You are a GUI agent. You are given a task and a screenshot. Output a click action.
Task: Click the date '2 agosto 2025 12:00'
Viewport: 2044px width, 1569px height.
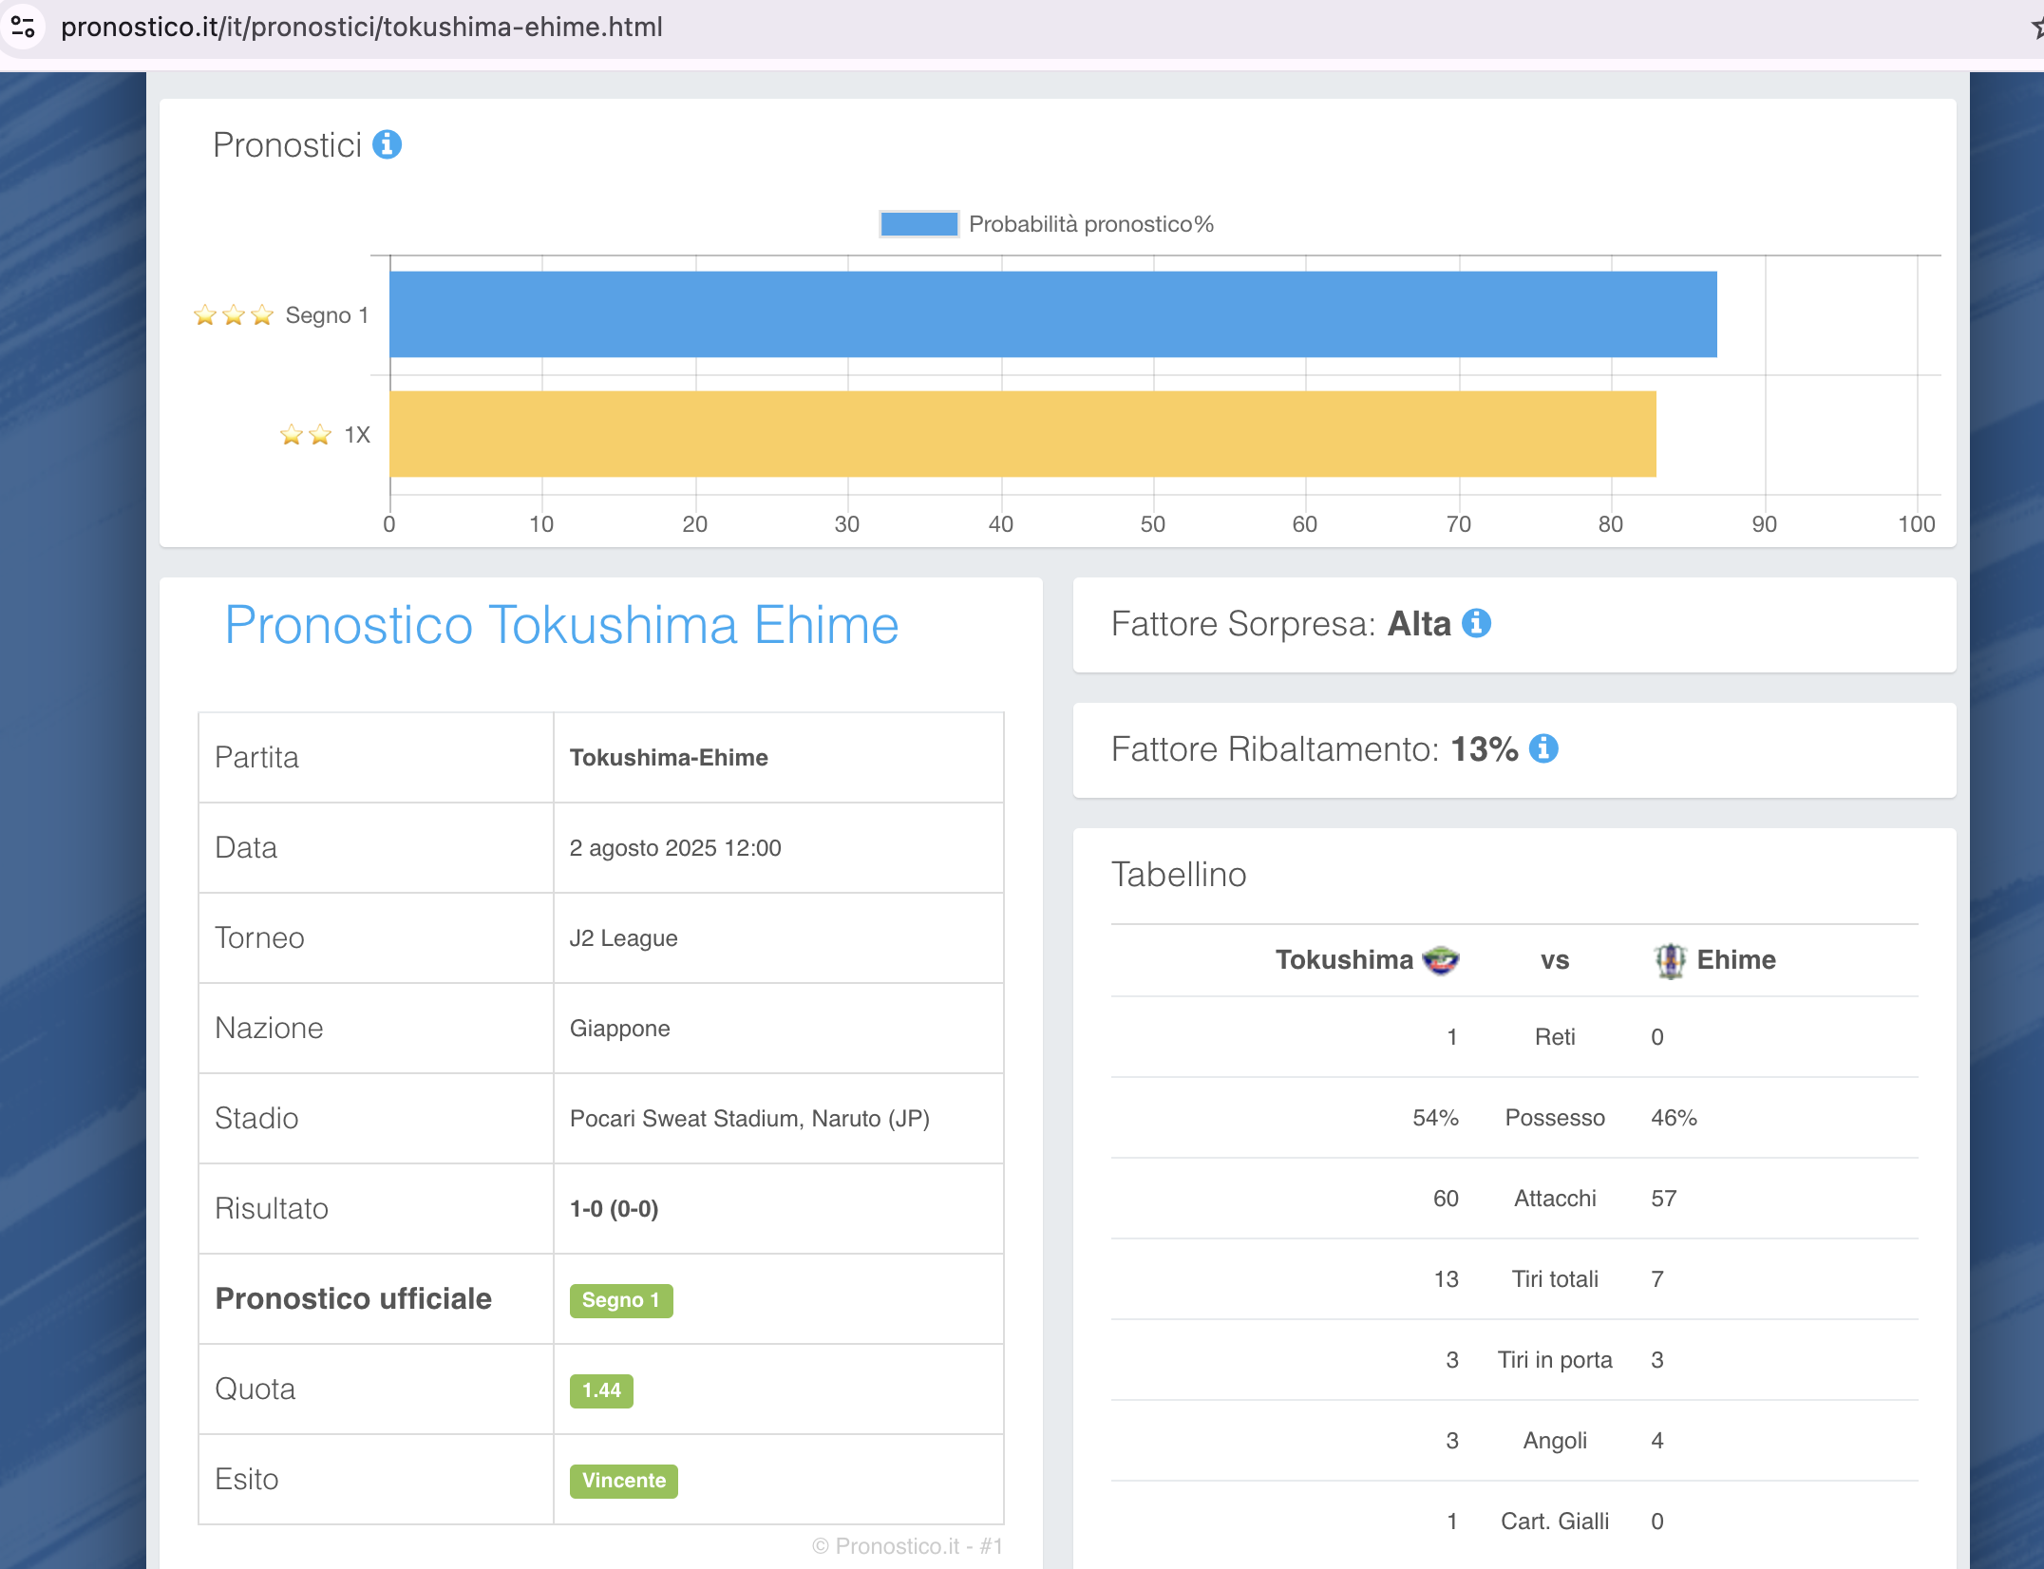point(675,848)
